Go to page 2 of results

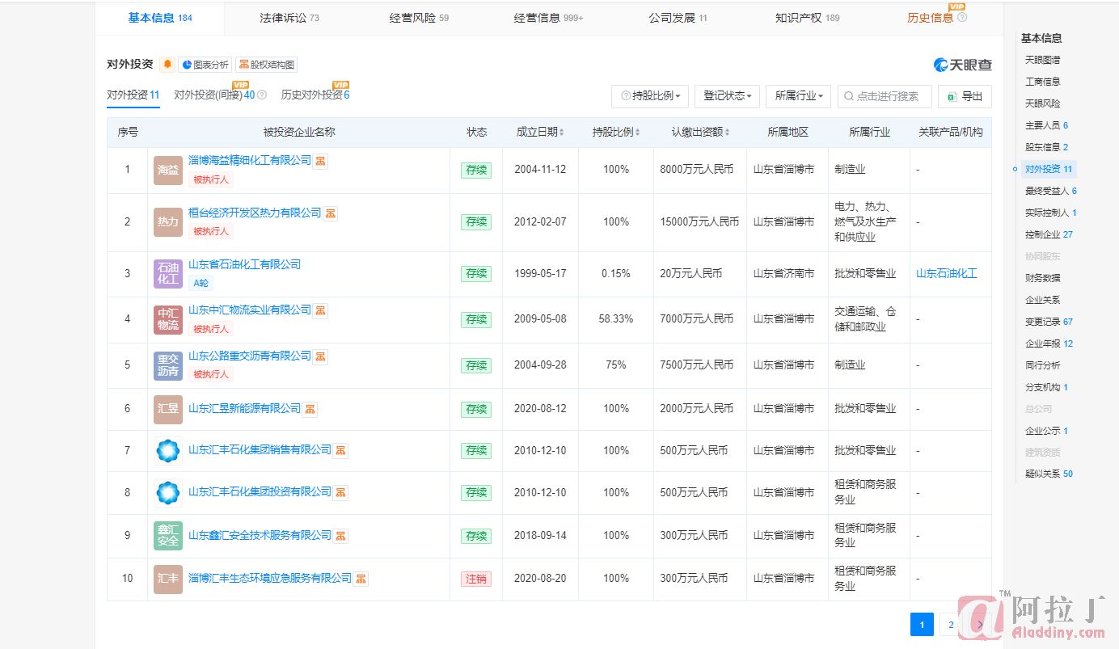[x=951, y=625]
